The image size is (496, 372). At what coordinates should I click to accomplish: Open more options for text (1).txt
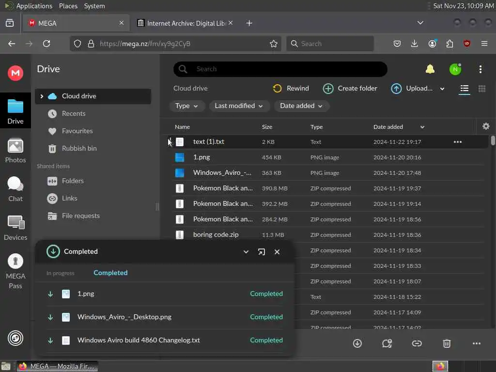(x=457, y=142)
